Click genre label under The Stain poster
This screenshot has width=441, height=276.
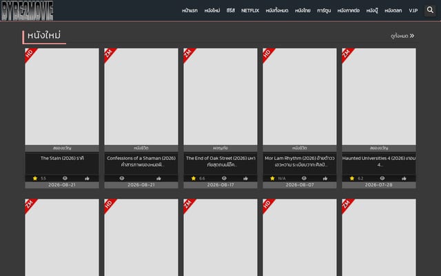coord(62,148)
